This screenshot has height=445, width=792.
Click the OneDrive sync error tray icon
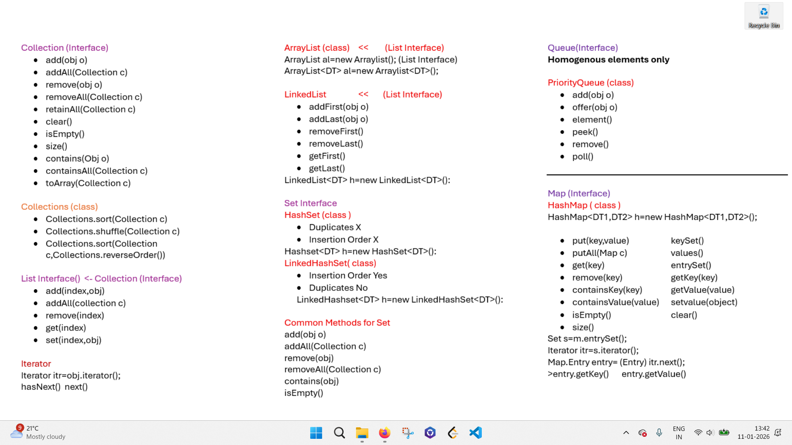[642, 433]
